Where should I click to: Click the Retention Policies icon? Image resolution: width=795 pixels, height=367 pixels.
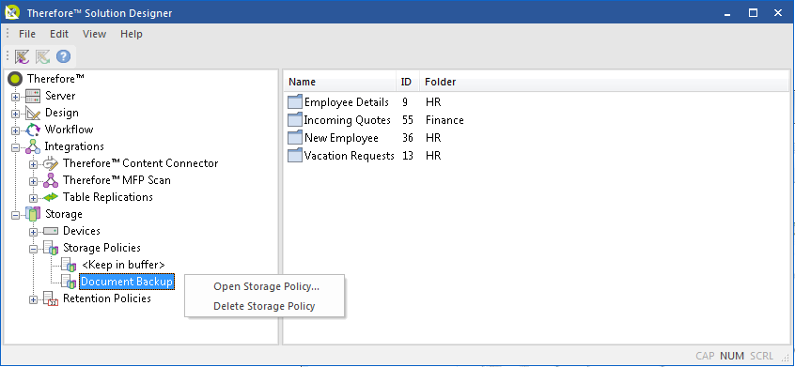tap(51, 298)
